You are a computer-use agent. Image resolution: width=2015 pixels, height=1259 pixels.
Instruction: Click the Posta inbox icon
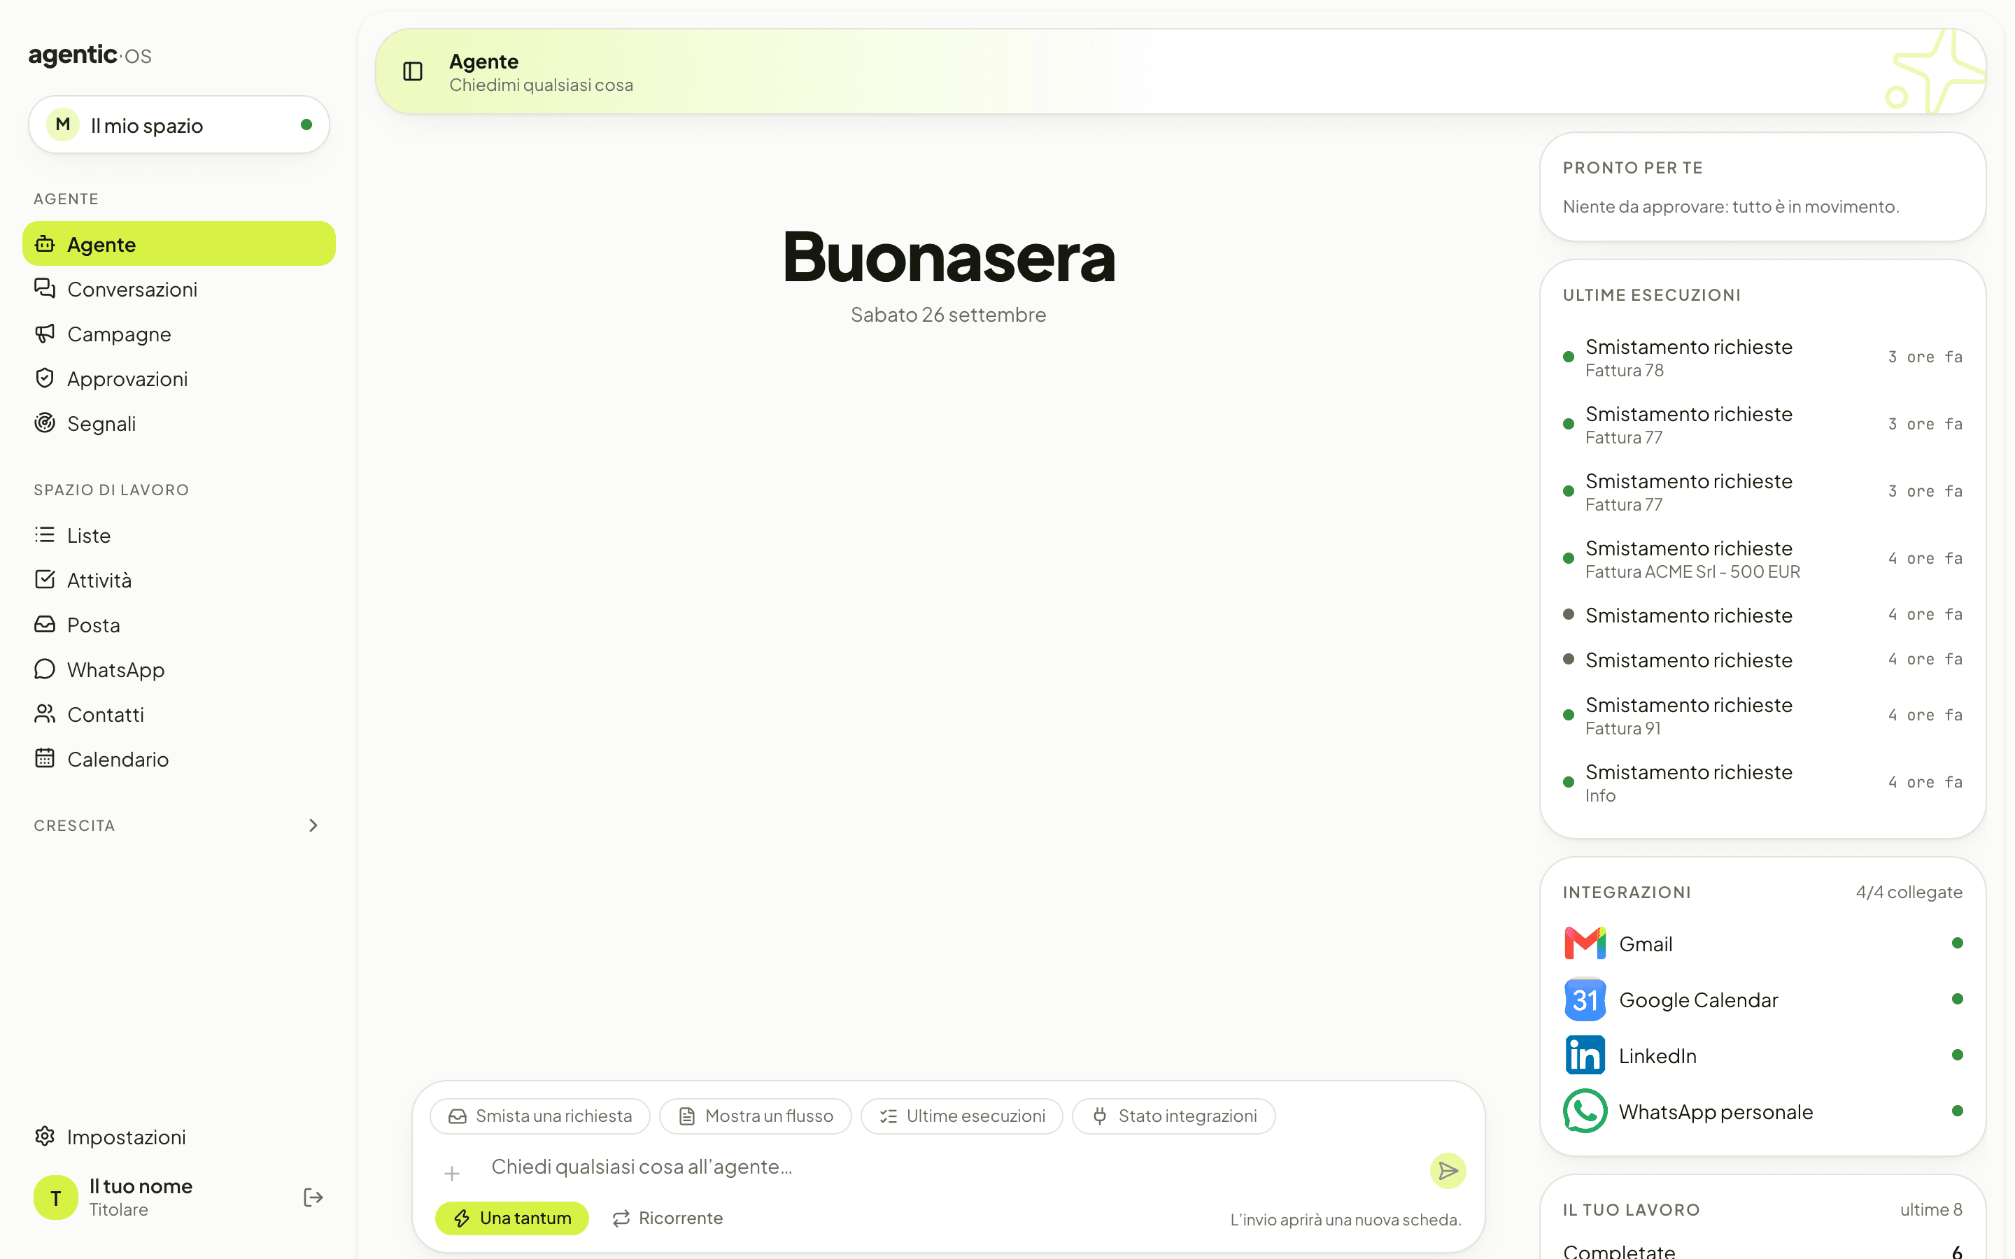45,625
